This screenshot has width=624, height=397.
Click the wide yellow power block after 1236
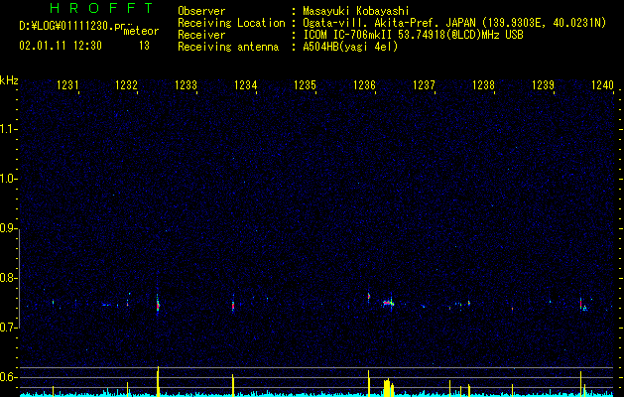(x=387, y=388)
